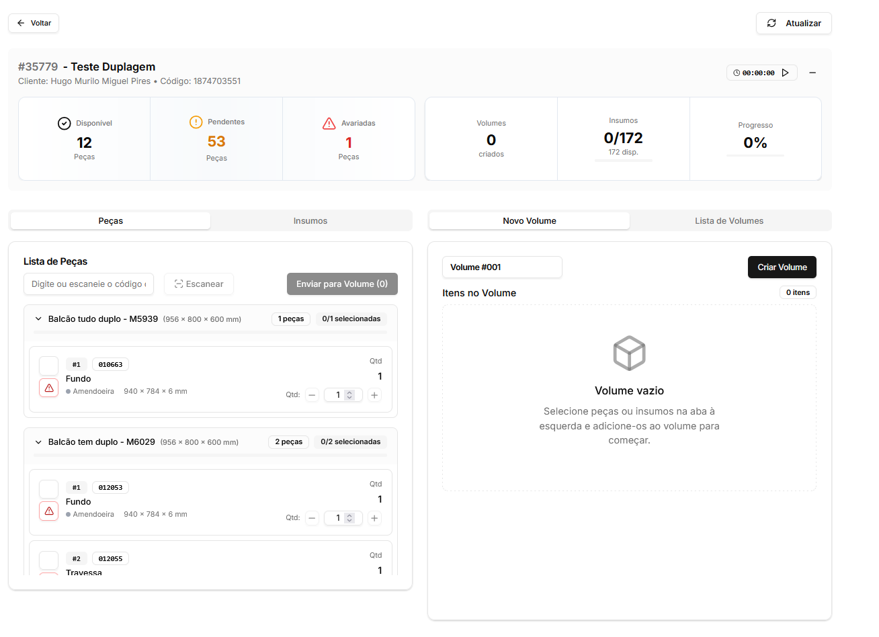Collapse the Balcão tudo duplo - M5939 group
879x637 pixels.
pyautogui.click(x=38, y=319)
